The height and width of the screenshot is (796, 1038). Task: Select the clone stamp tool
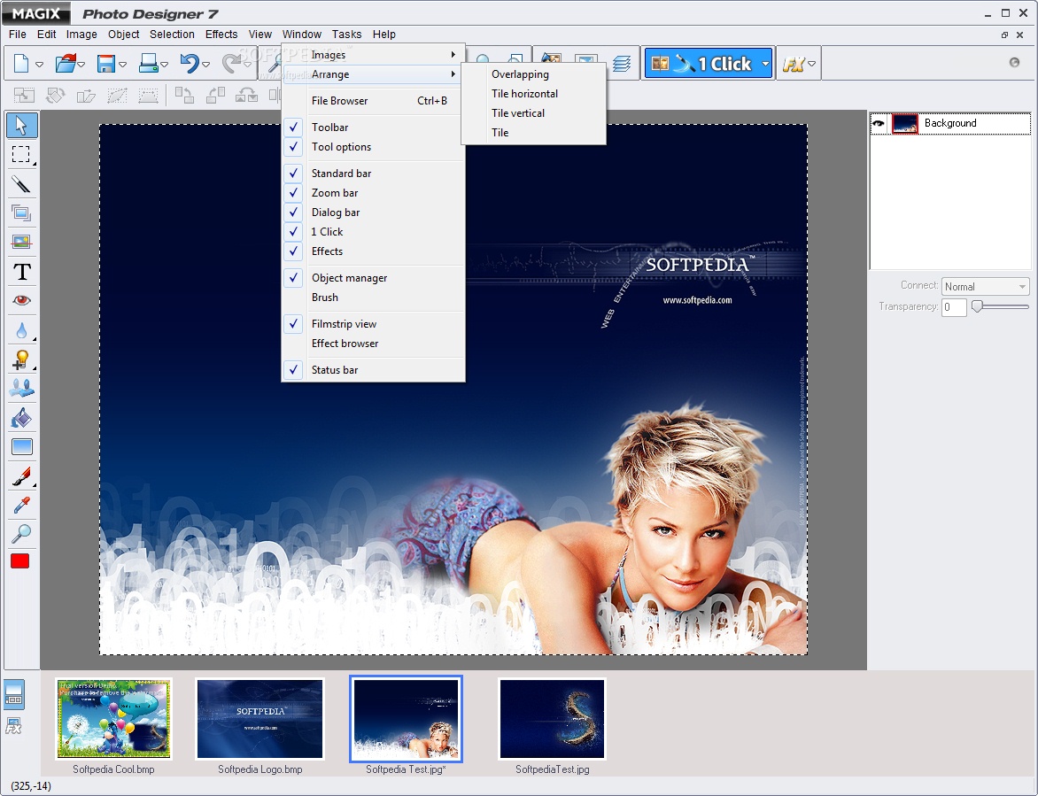[21, 389]
